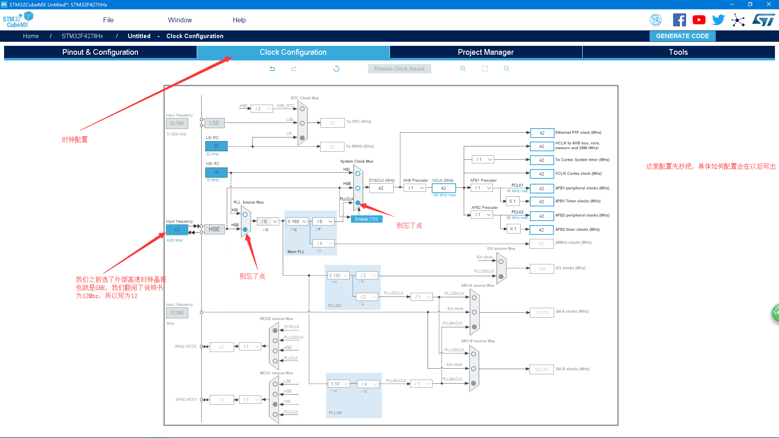Open the MCO2 output divider dropdown
The image size is (779, 438).
pyautogui.click(x=250, y=346)
